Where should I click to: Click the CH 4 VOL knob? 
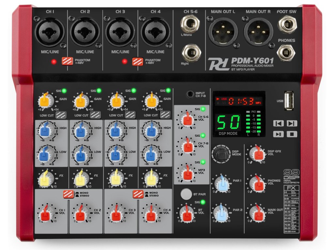tap(151, 214)
